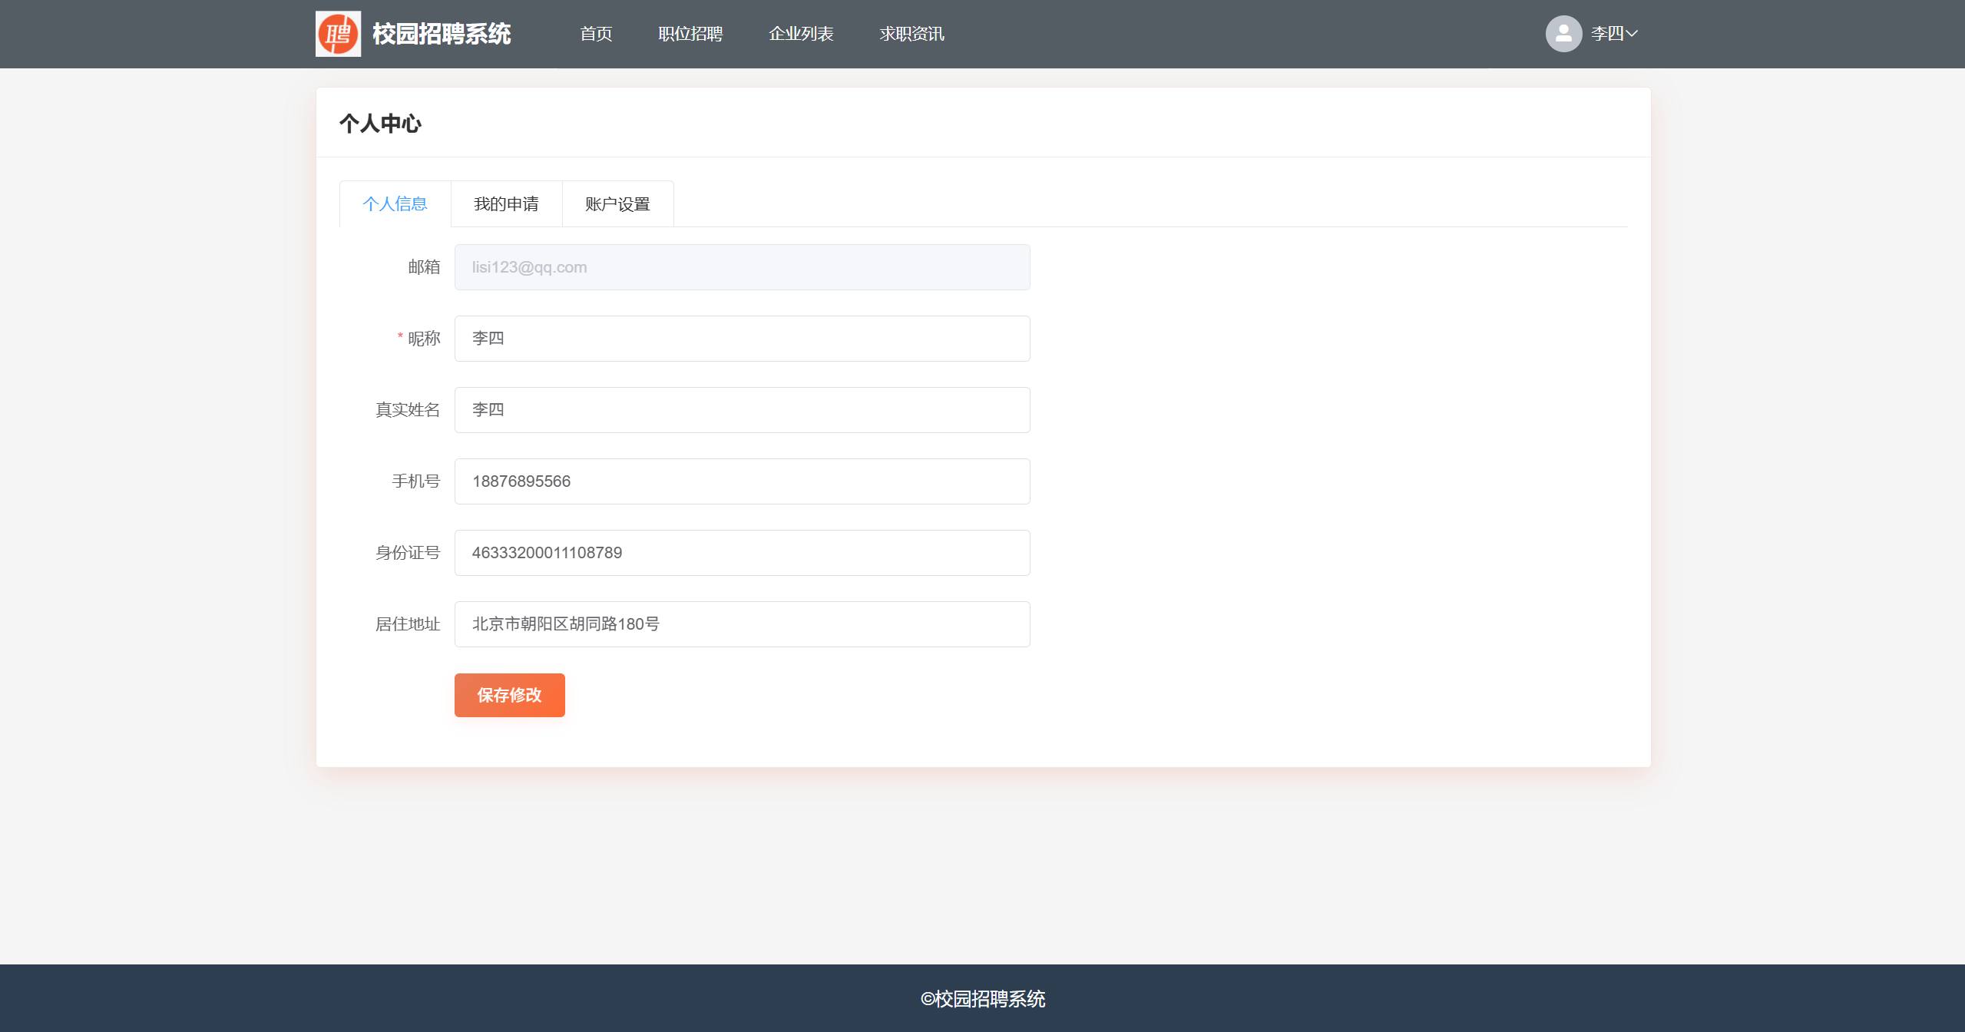Go to 职位招聘 in the navbar
The width and height of the screenshot is (1965, 1032).
click(690, 34)
